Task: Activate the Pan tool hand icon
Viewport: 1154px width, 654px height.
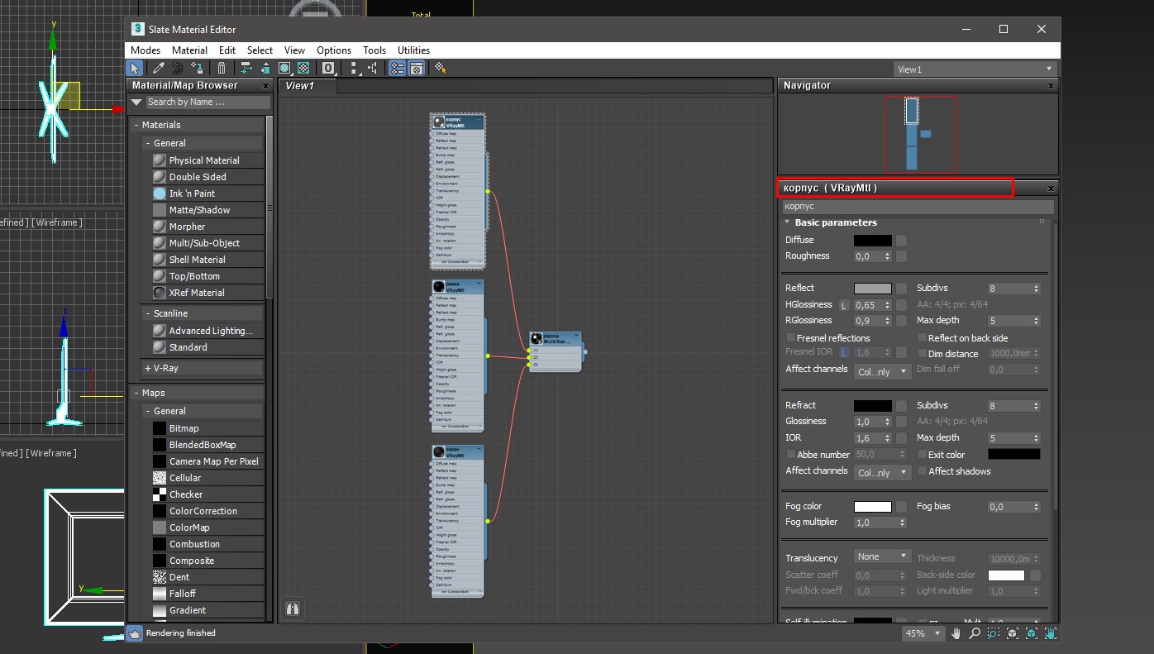Action: coord(956,633)
